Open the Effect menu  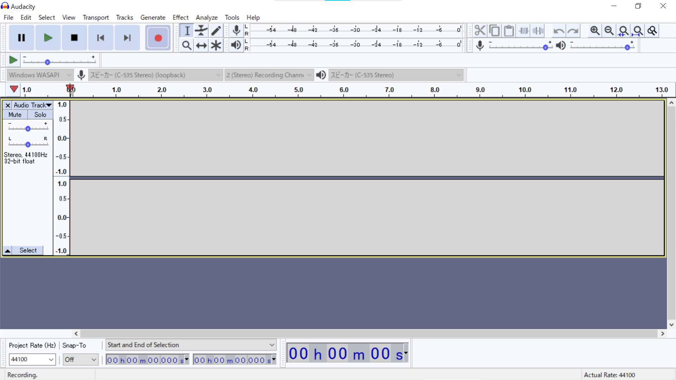[181, 17]
